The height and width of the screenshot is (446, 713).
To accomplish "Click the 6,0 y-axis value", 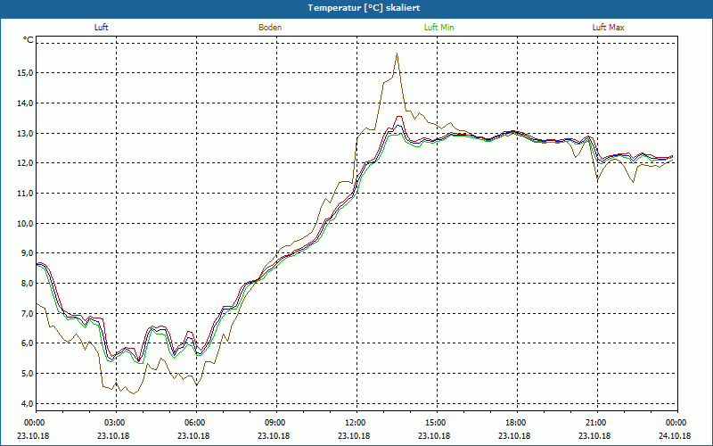I will point(27,343).
